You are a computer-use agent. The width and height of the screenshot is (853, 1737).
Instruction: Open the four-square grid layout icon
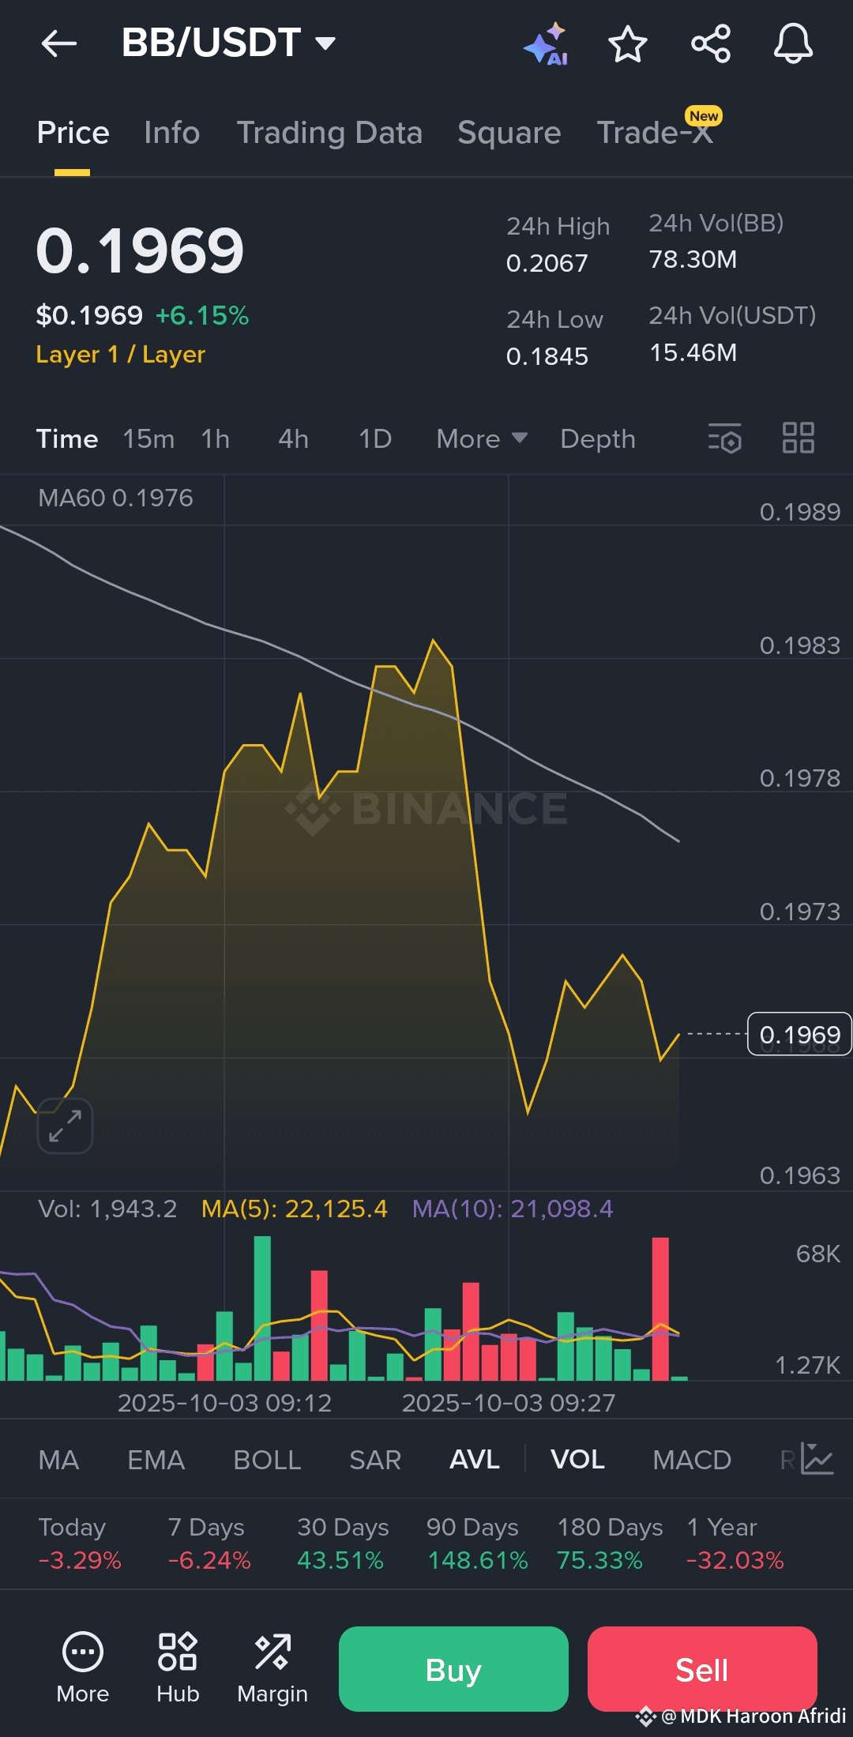click(x=799, y=438)
